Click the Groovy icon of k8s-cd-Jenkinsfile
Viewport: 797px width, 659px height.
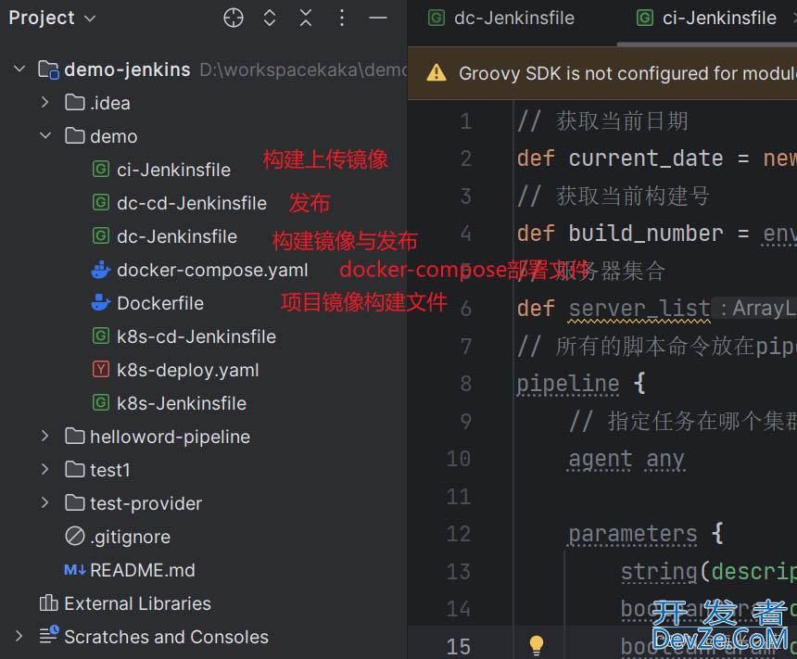101,336
